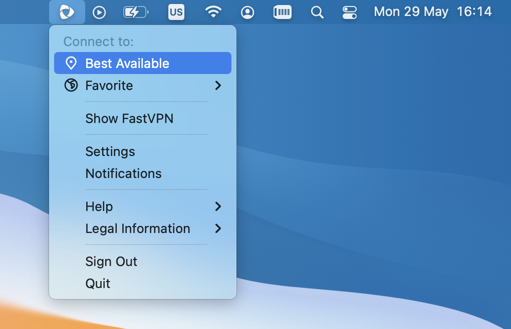Open the Favorite submenu
This screenshot has width=511, height=329.
143,85
